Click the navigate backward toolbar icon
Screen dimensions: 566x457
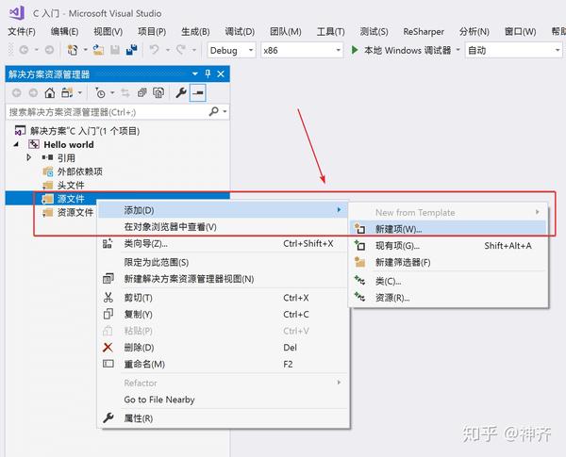click(24, 50)
